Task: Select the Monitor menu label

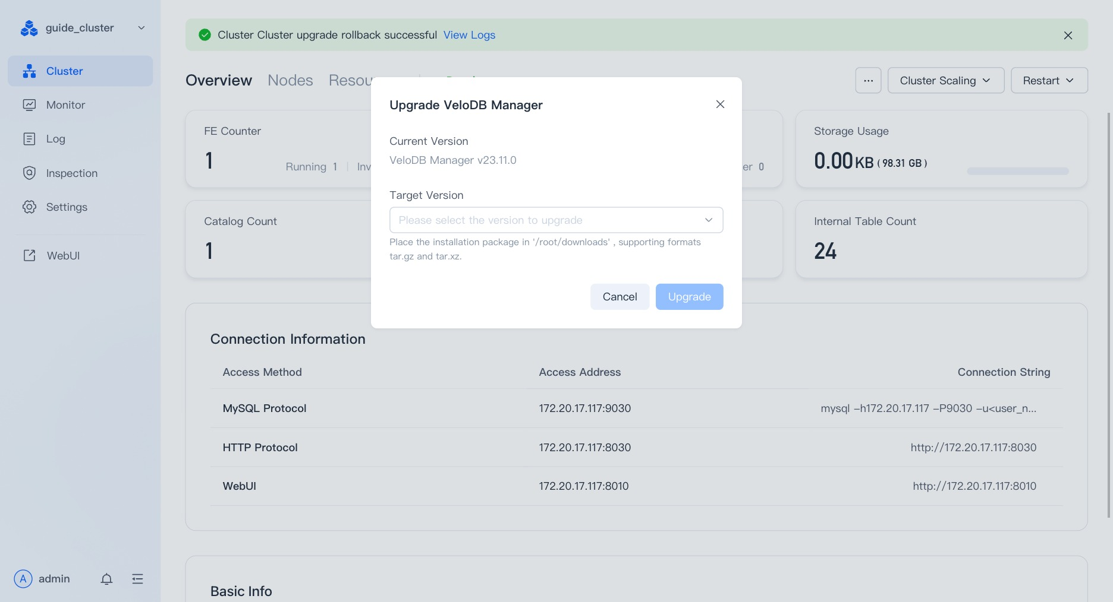Action: coord(65,105)
